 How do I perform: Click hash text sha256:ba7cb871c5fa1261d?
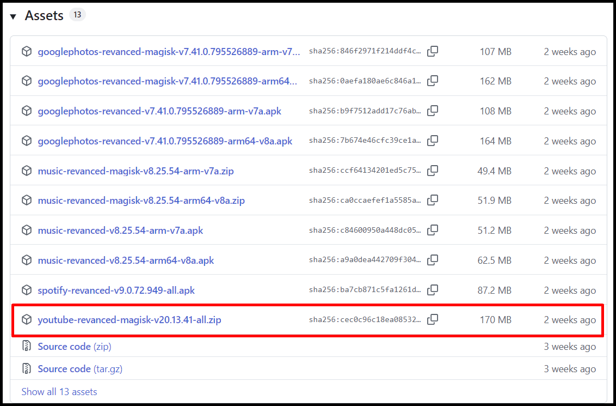click(x=365, y=290)
